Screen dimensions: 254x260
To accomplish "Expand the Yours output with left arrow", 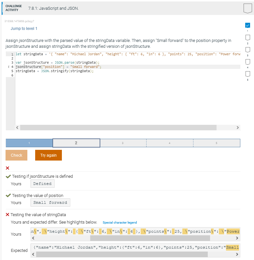I will click(33, 239).
